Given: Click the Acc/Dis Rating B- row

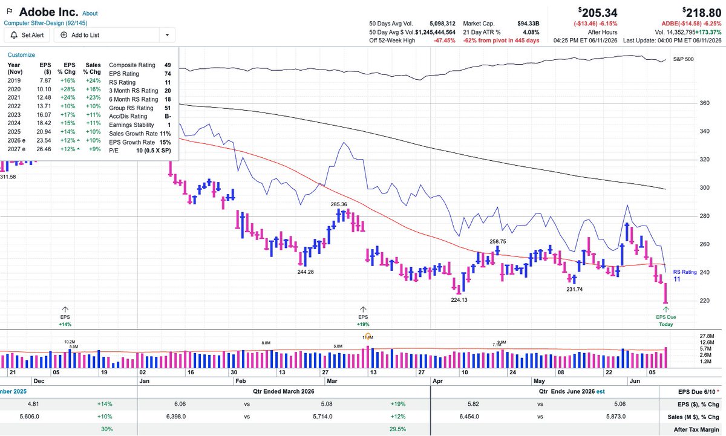Looking at the screenshot, I should (140, 116).
